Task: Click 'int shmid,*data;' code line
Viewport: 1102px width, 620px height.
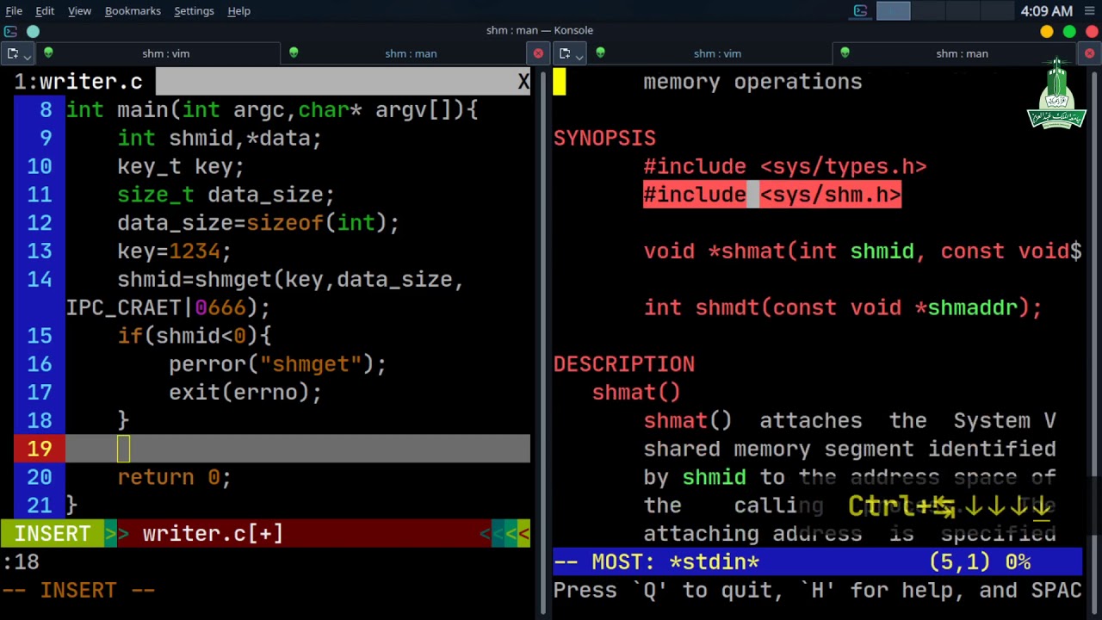Action: (x=220, y=138)
